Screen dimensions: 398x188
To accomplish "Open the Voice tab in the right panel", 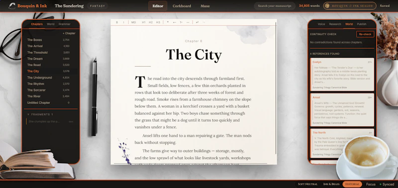I will point(321,24).
